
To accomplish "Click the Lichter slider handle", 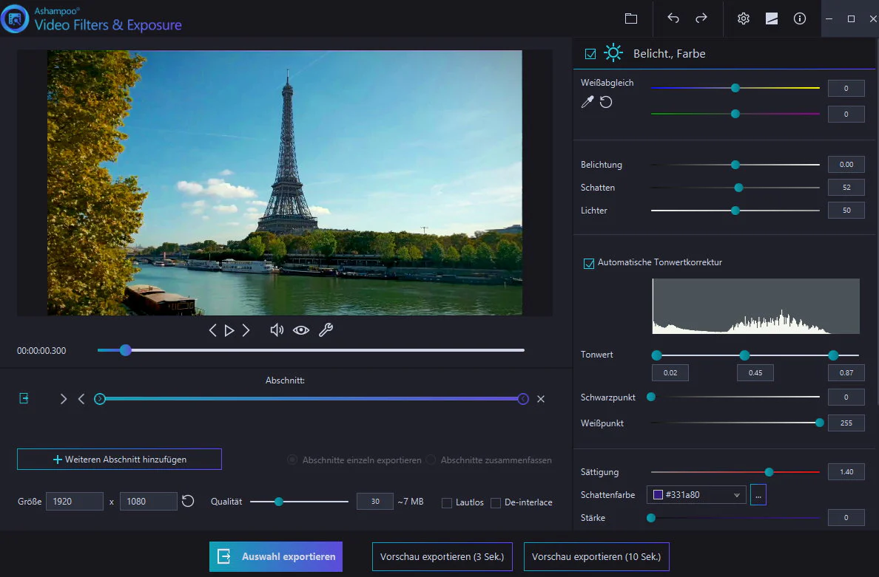I will point(735,211).
